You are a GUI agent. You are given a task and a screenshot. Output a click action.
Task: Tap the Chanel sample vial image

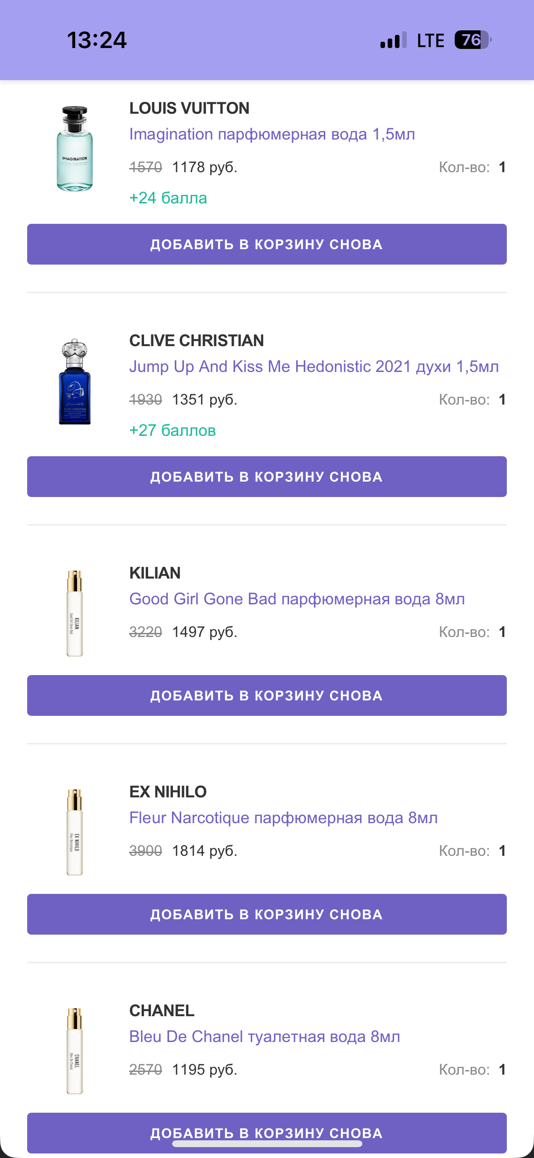click(x=75, y=1051)
